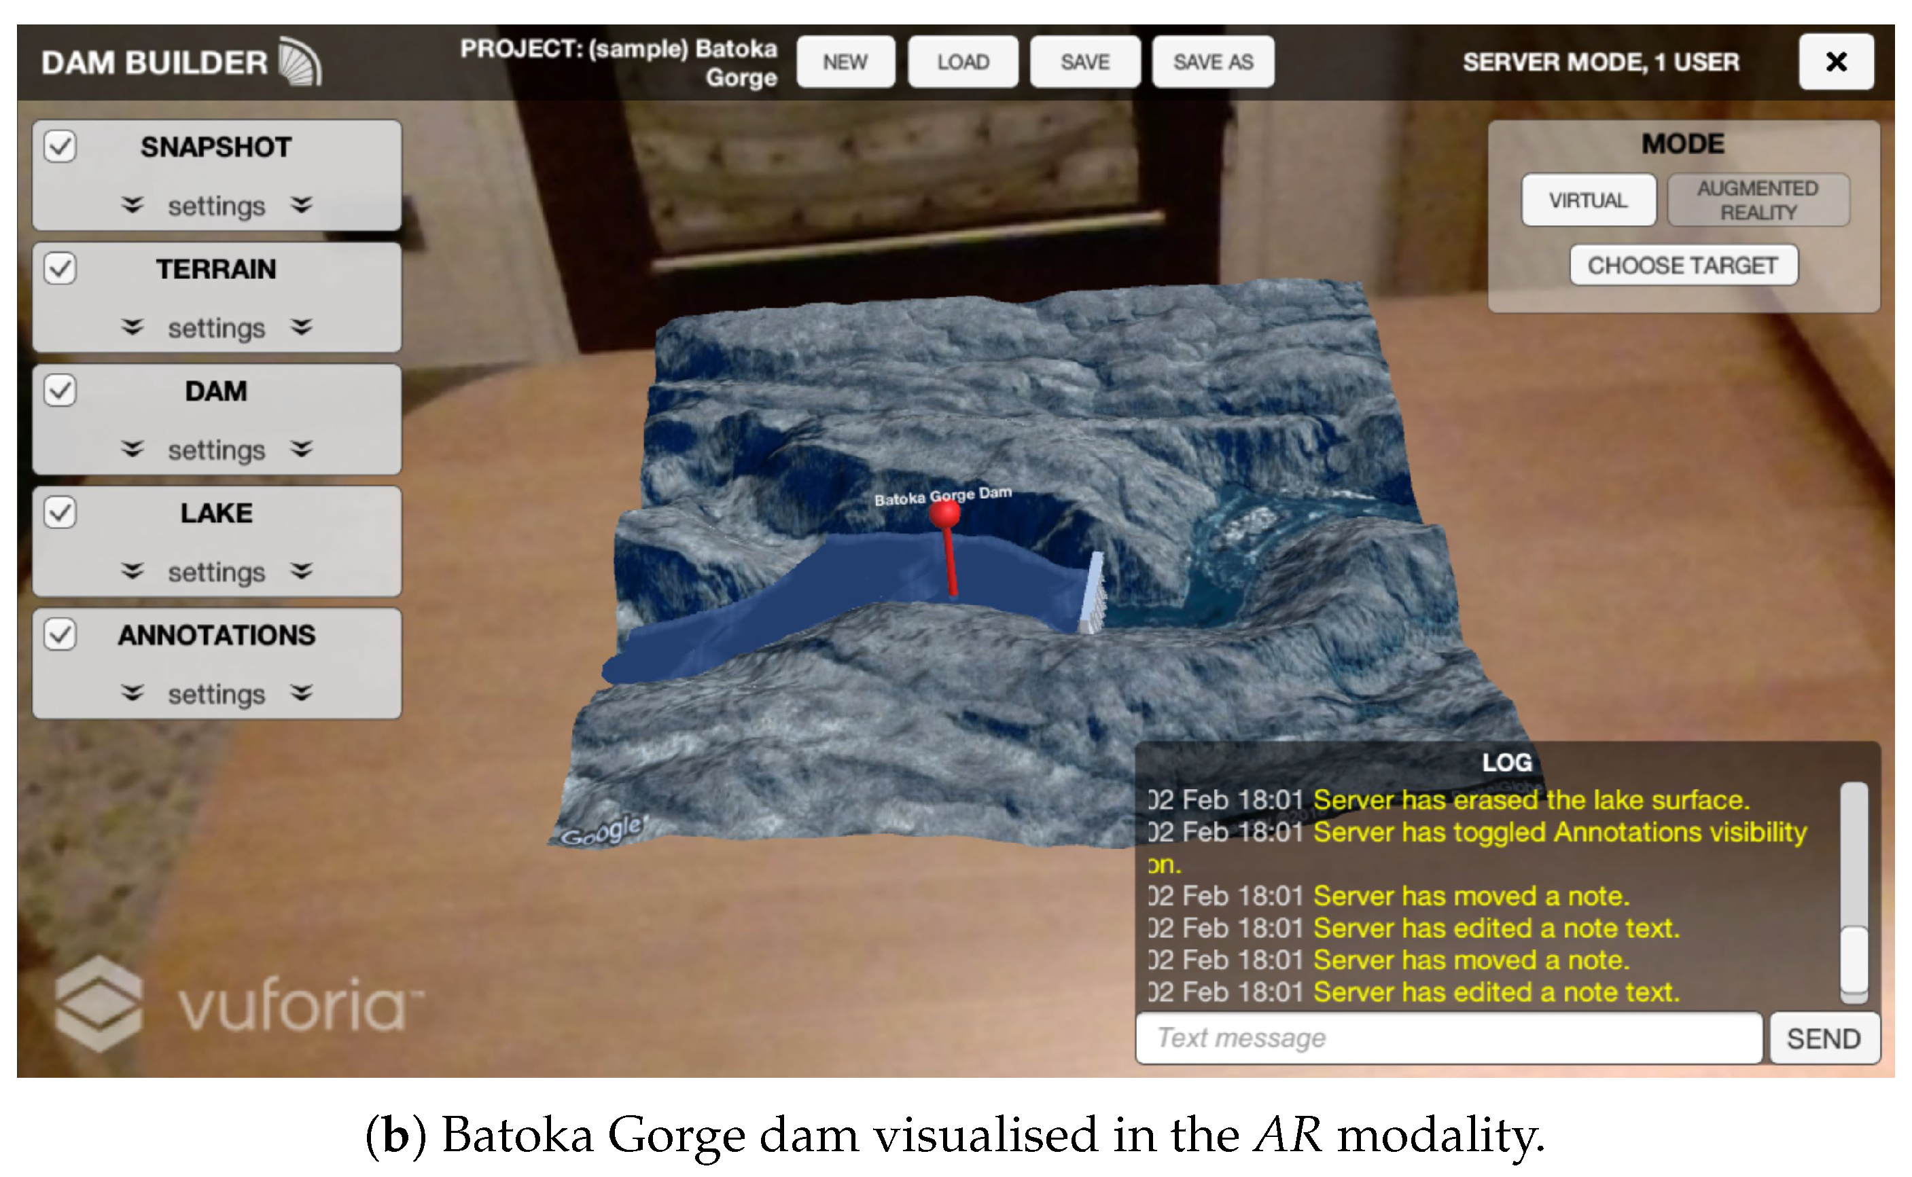
Task: Toggle the Terrain visibility checkbox
Action: 60,268
